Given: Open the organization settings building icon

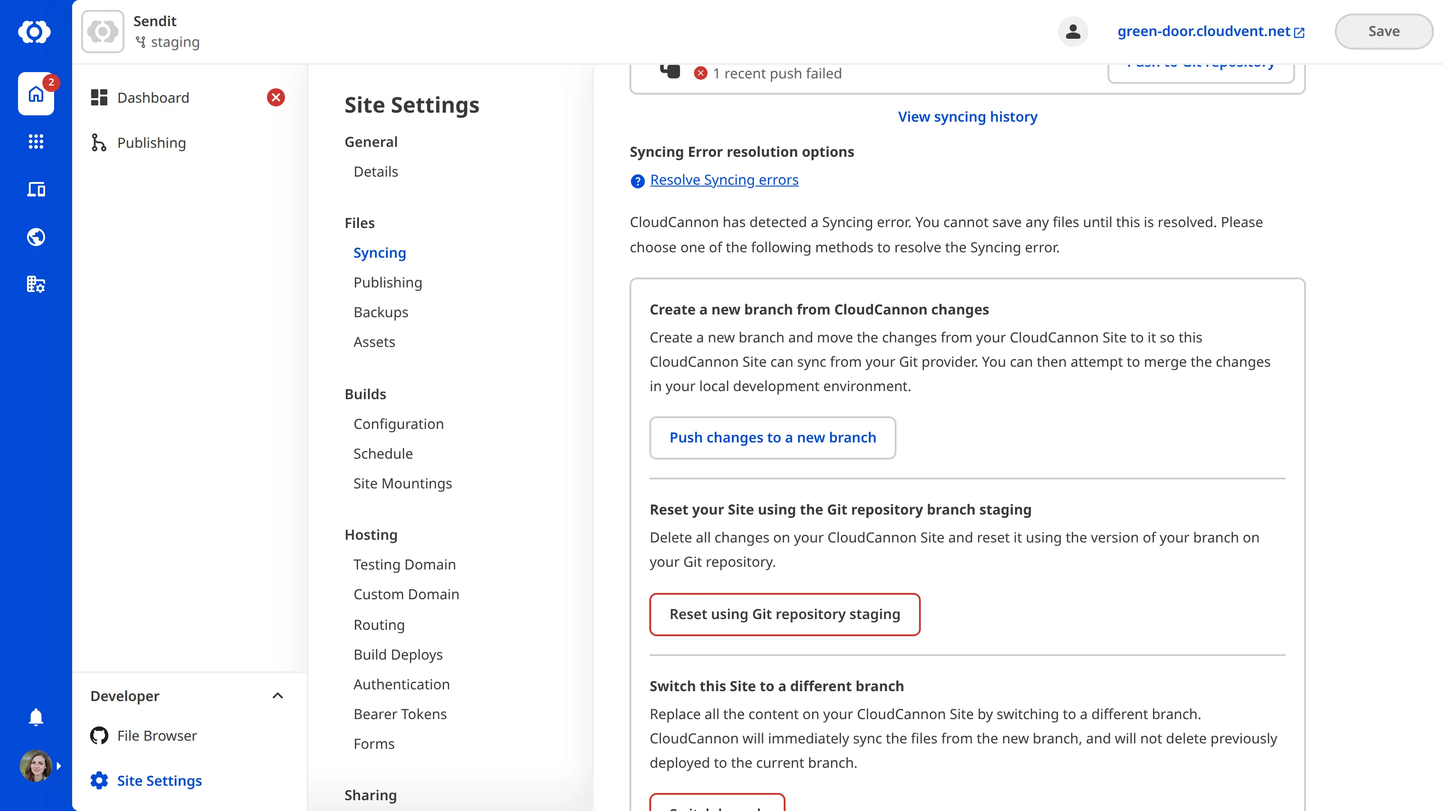Looking at the screenshot, I should [x=36, y=284].
